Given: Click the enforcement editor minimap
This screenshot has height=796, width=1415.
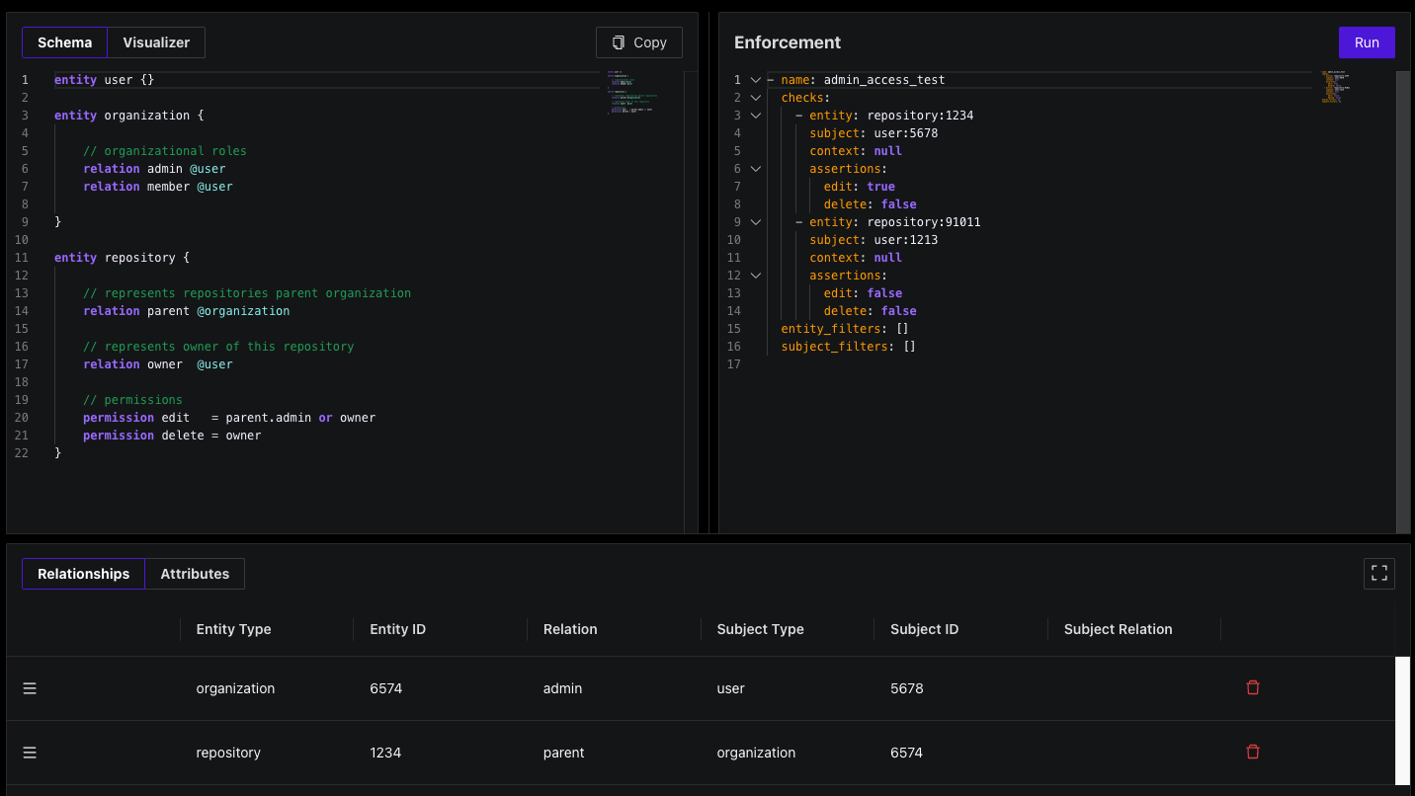Looking at the screenshot, I should tap(1338, 87).
